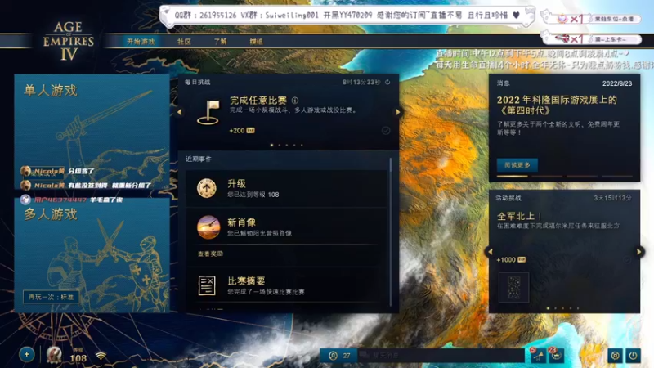Open the online friends list showing 27
Image resolution: width=654 pixels, height=368 pixels.
point(339,356)
